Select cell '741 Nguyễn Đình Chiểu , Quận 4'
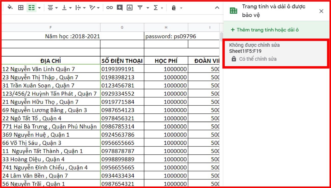331x188 pixels. click(x=51, y=167)
